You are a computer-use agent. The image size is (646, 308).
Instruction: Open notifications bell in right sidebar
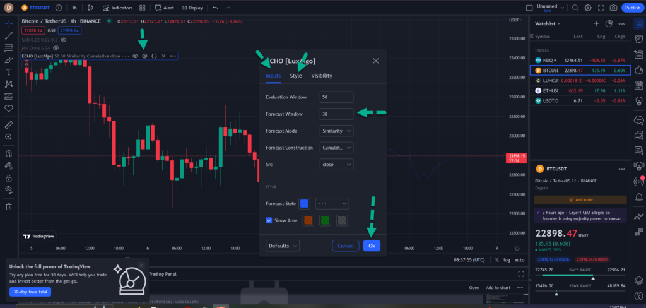point(638,197)
